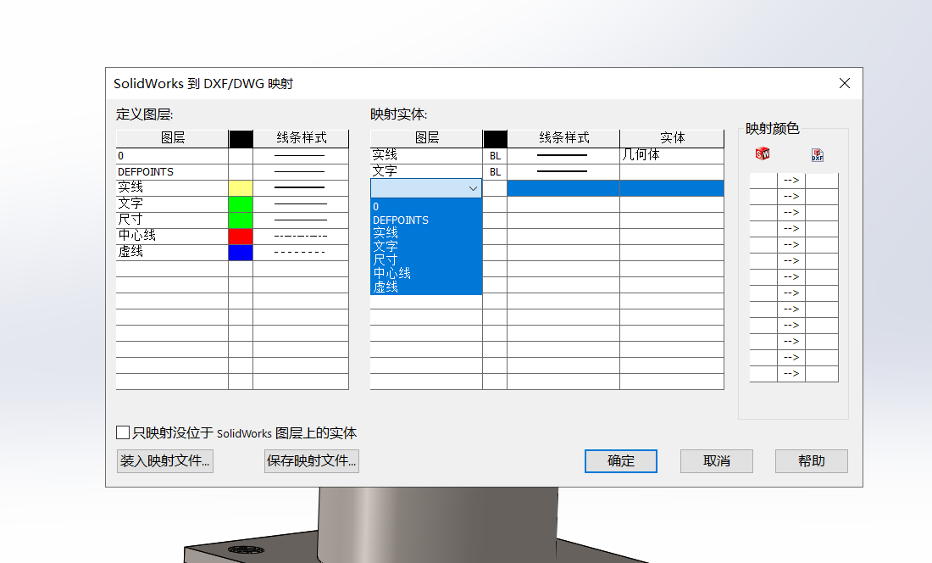Click the empty 实体 cell of 文字 mapping row
Image resolution: width=932 pixels, height=563 pixels.
pos(672,172)
